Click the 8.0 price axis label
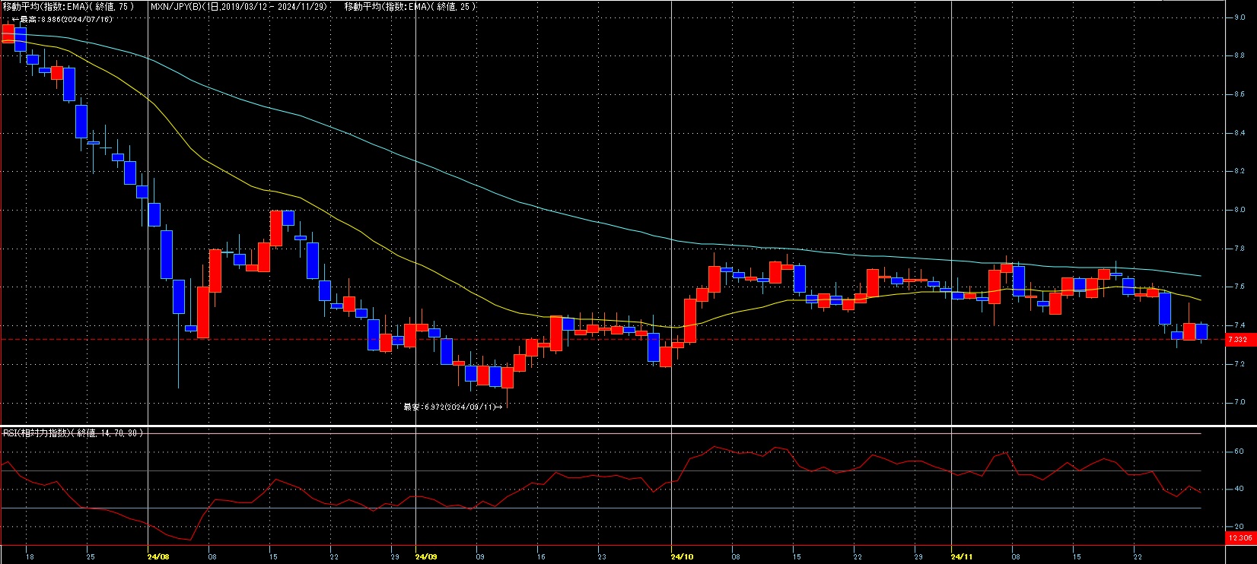The image size is (1257, 564). [1240, 210]
